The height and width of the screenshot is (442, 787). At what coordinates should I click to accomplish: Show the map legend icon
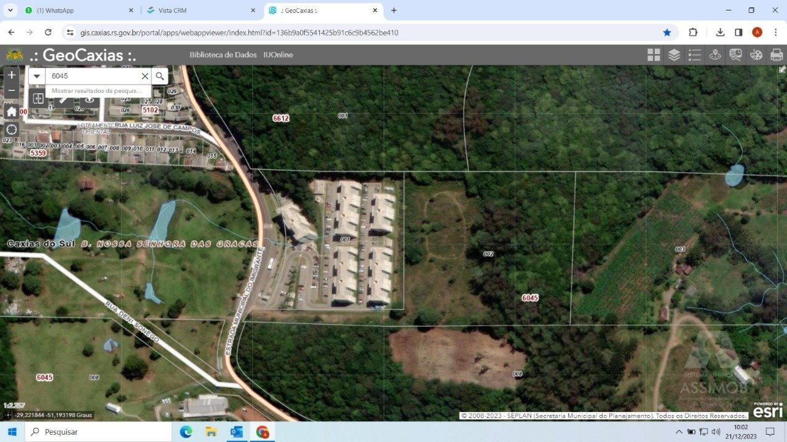click(x=695, y=55)
